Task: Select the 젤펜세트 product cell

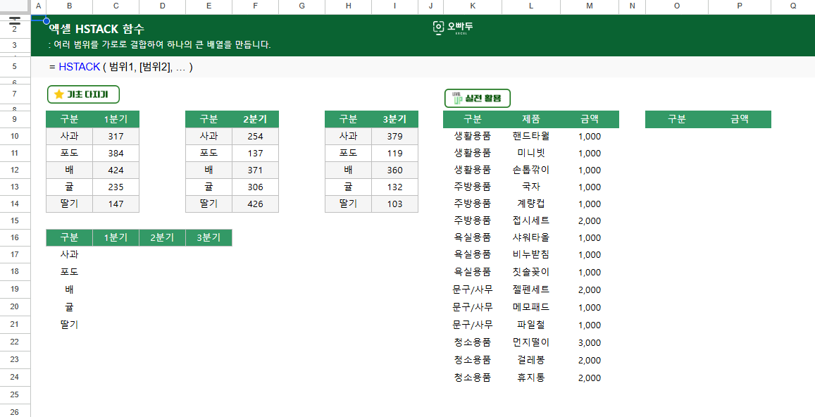Action: click(530, 290)
